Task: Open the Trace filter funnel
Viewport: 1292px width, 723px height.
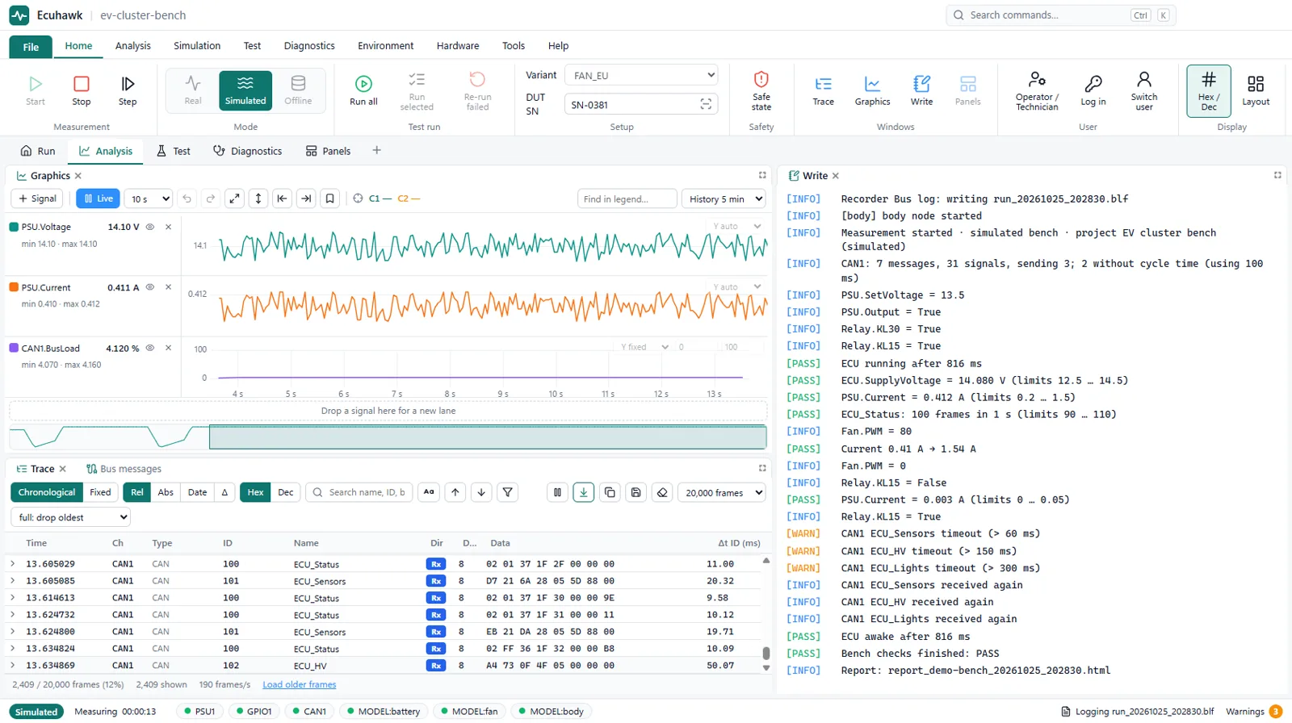Action: pyautogui.click(x=507, y=492)
